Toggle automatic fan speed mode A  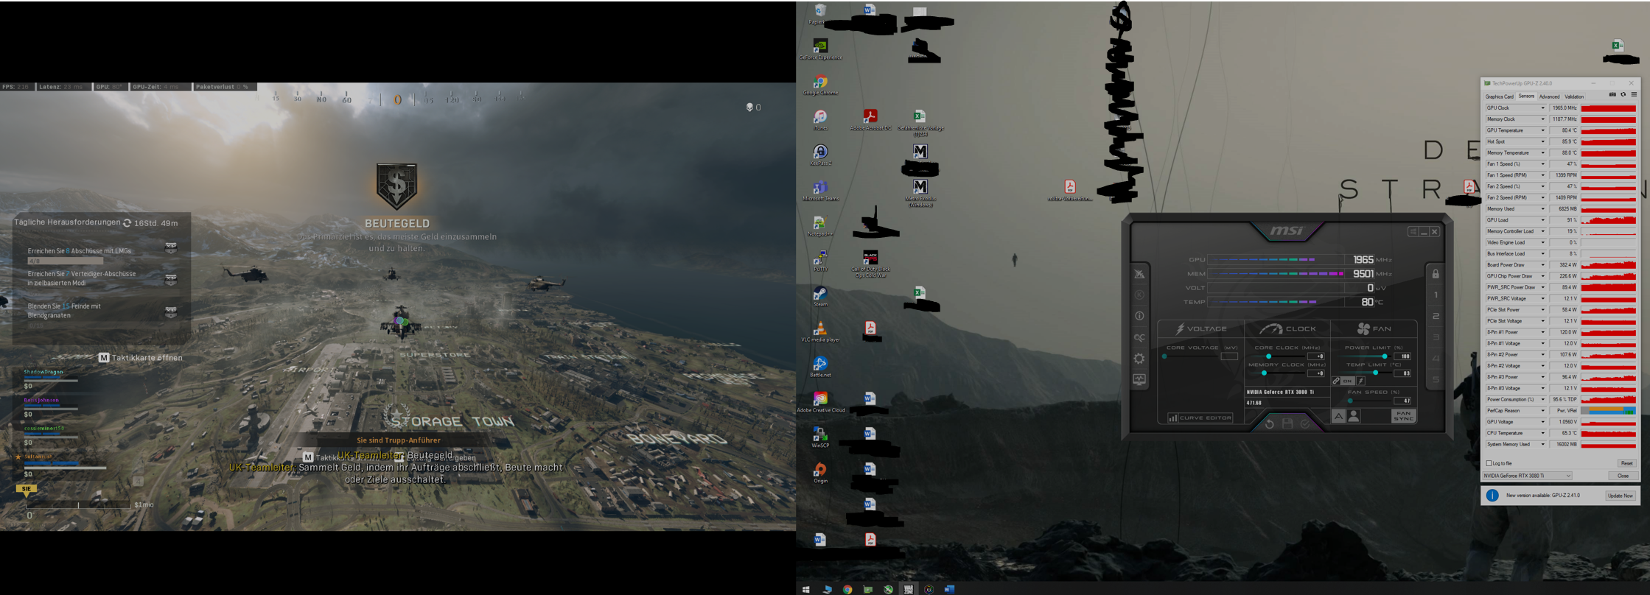[x=1338, y=416]
